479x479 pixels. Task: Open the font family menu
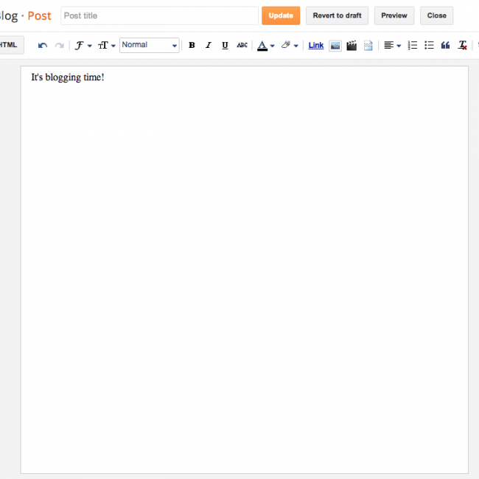(x=83, y=46)
